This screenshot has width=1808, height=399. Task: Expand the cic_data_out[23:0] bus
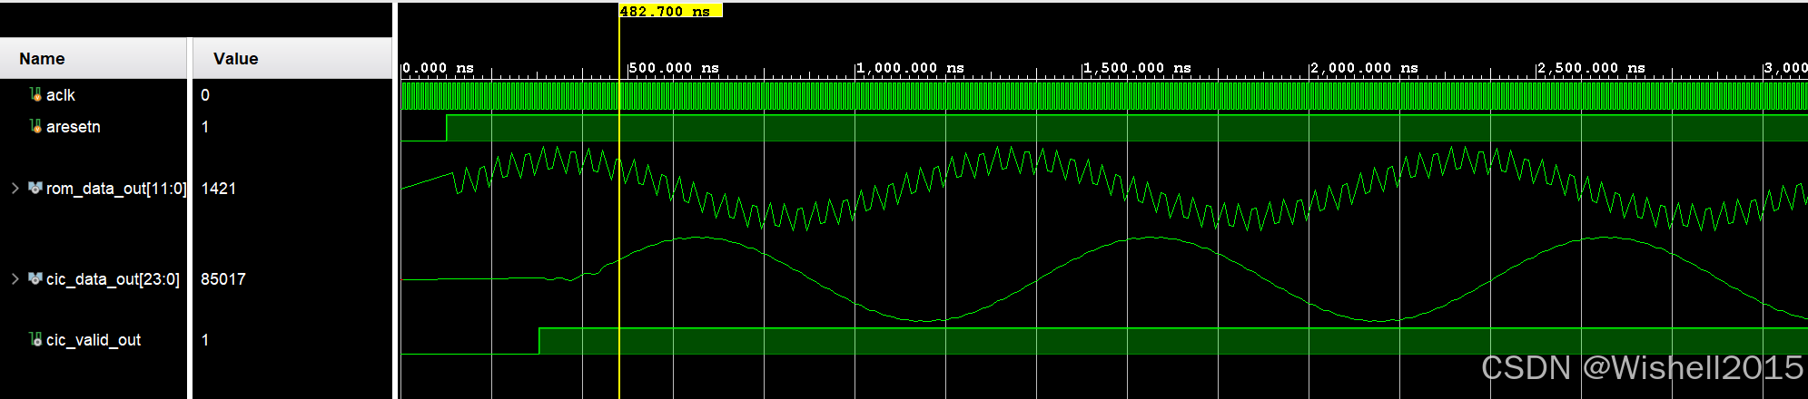15,278
